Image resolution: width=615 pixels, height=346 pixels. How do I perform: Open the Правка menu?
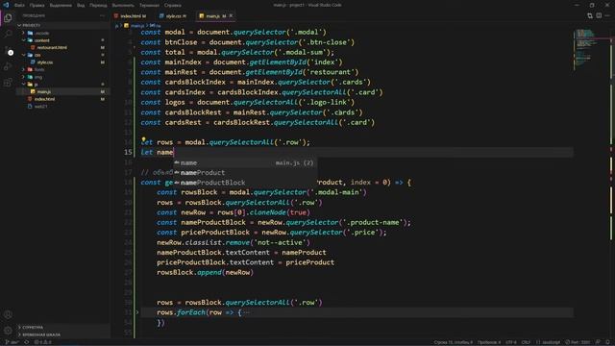coord(37,5)
